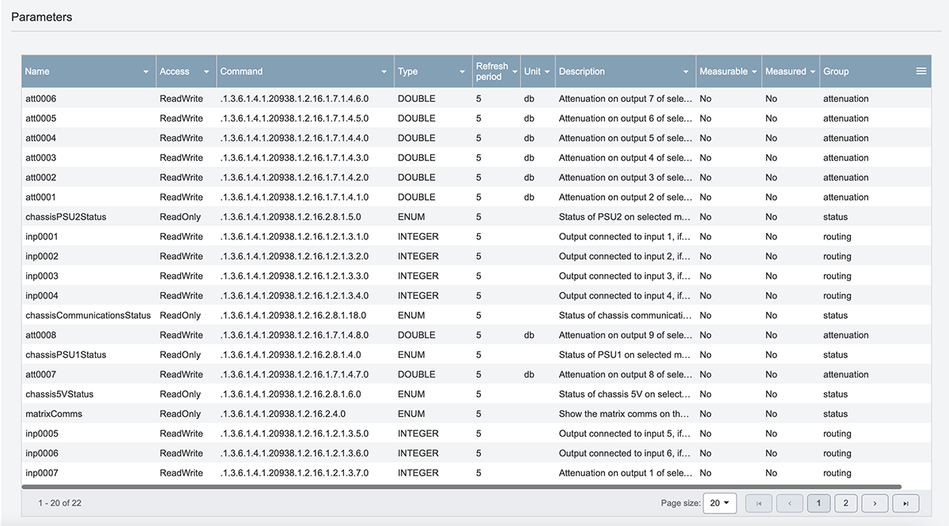949x526 pixels.
Task: Select the chassisCommunicationsStatus row
Action: pyautogui.click(x=88, y=315)
